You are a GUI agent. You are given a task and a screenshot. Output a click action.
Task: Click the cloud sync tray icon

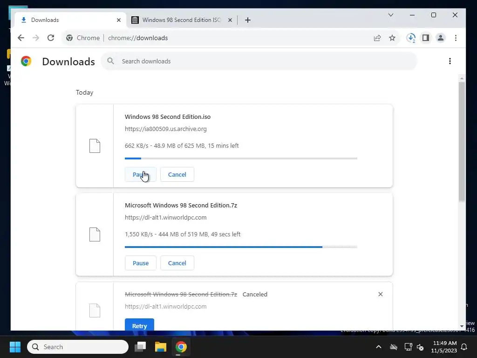click(394, 347)
